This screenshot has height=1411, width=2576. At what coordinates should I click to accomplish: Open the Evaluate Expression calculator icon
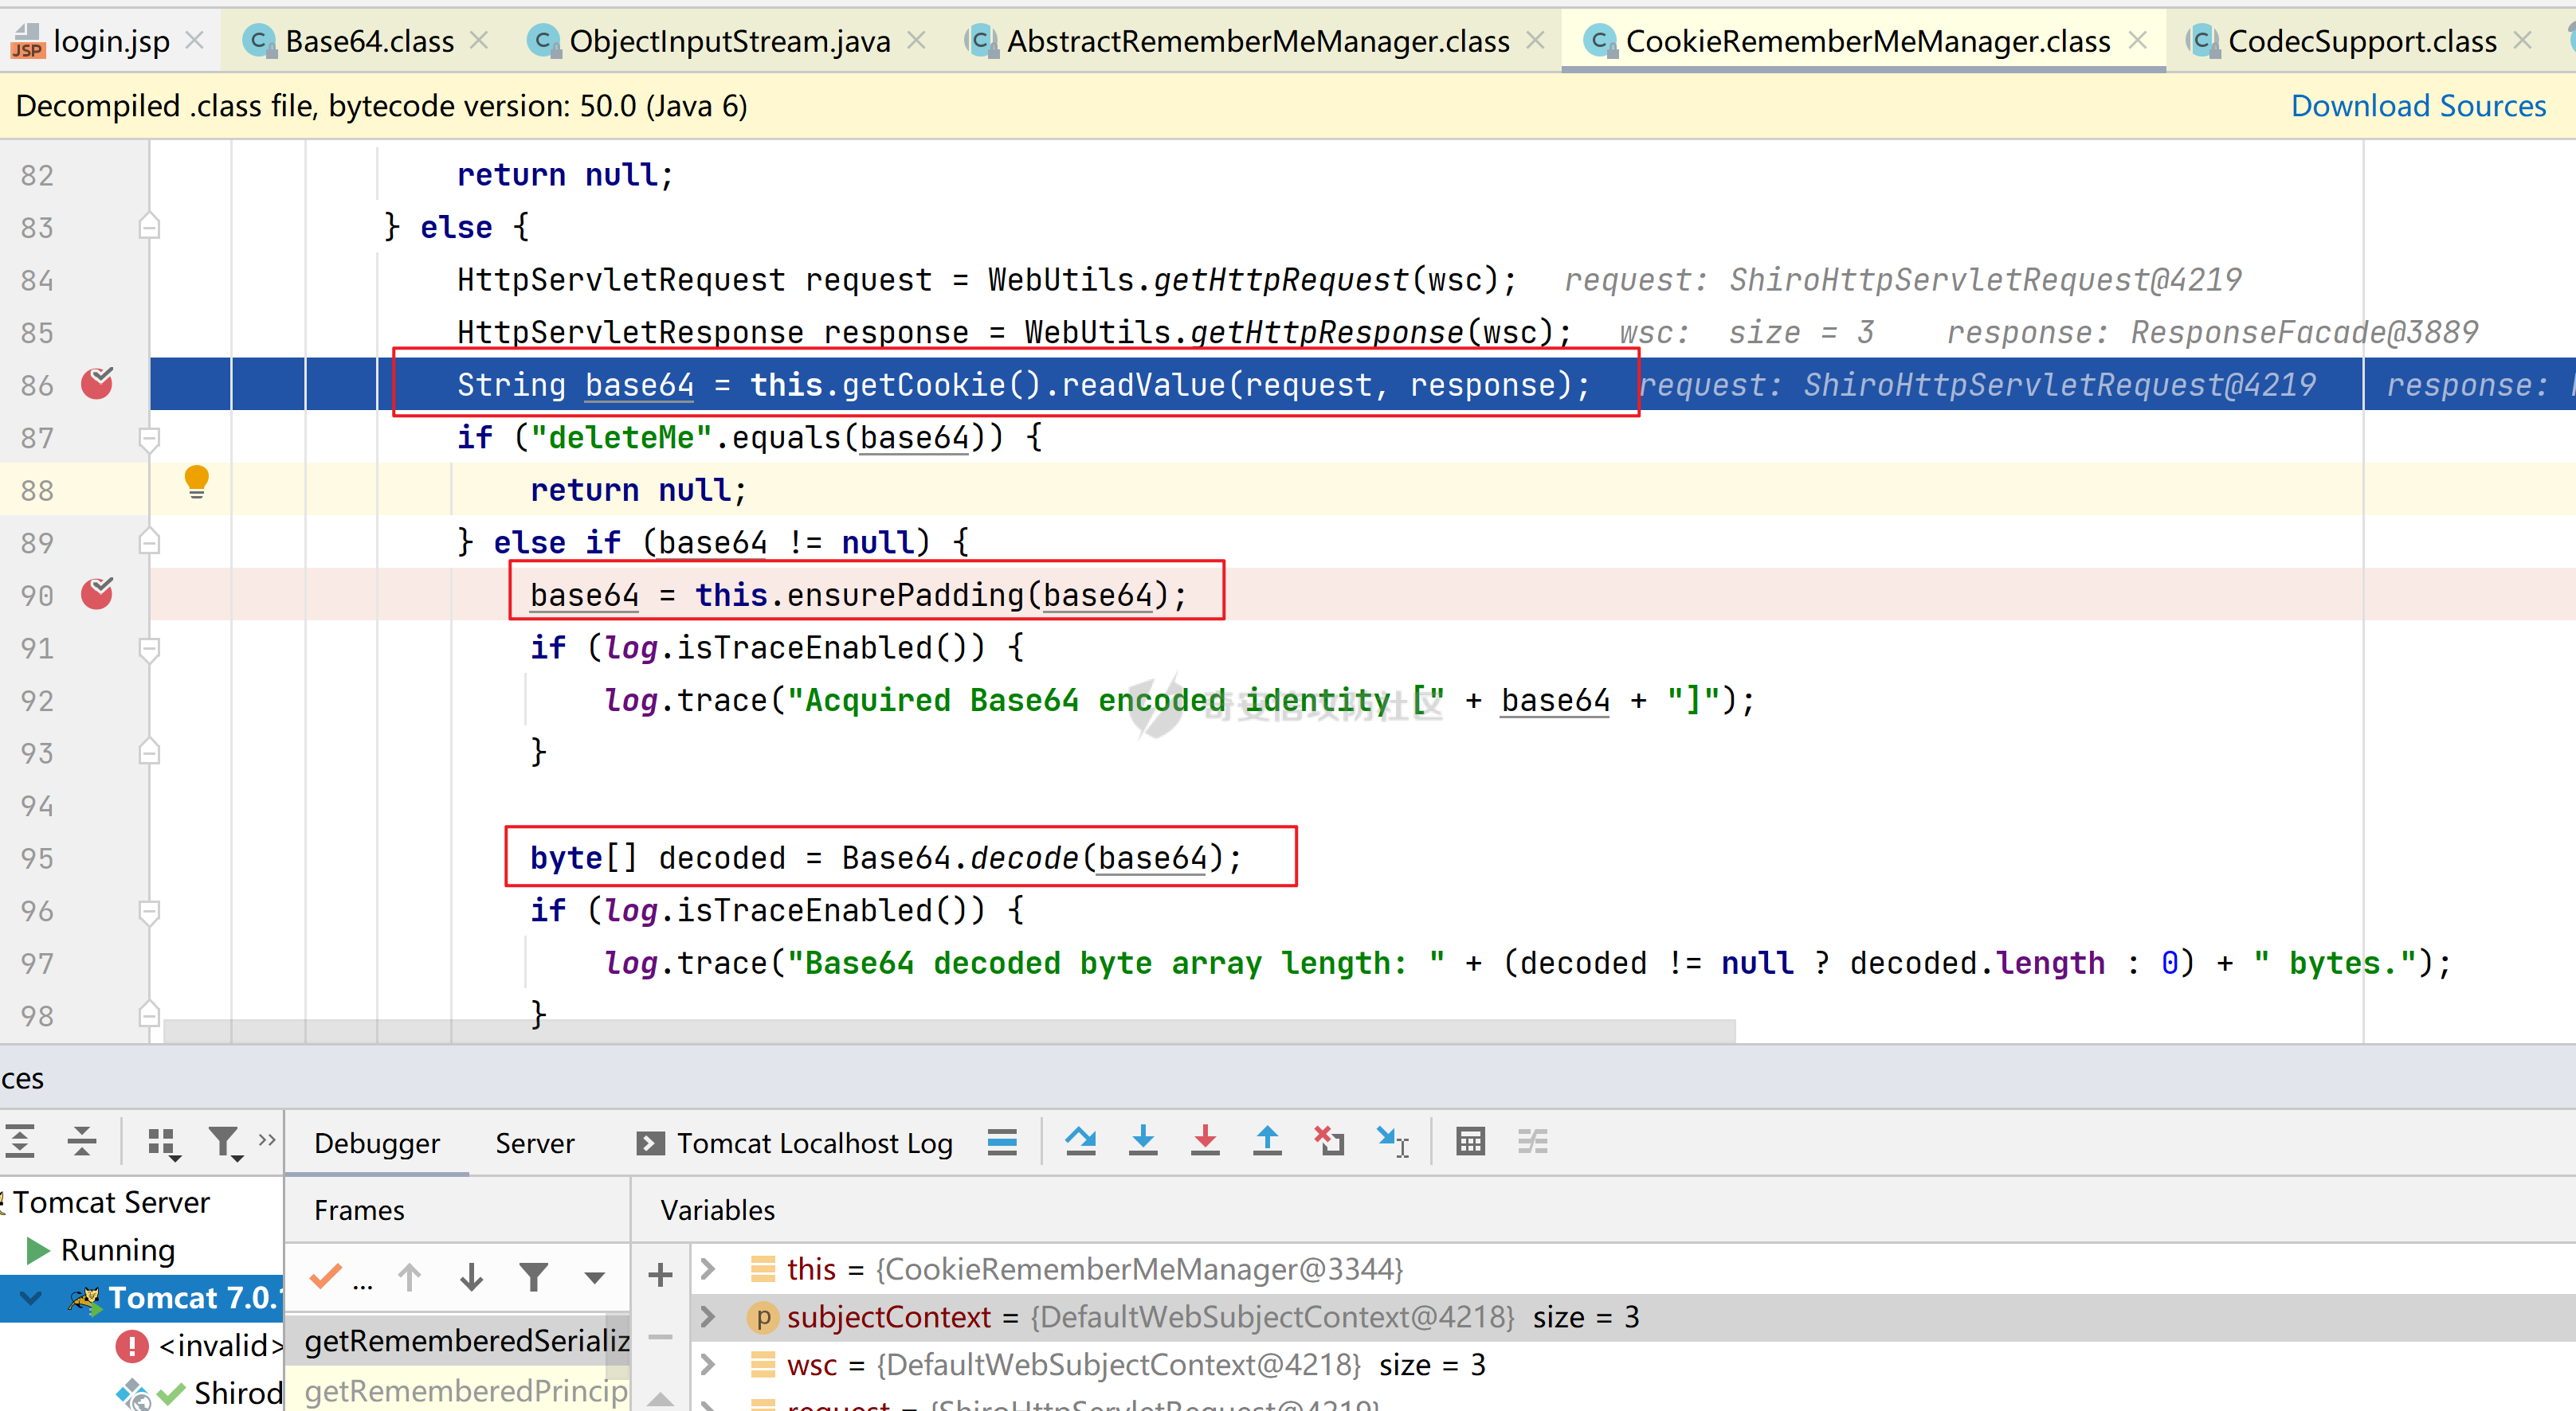[1470, 1141]
